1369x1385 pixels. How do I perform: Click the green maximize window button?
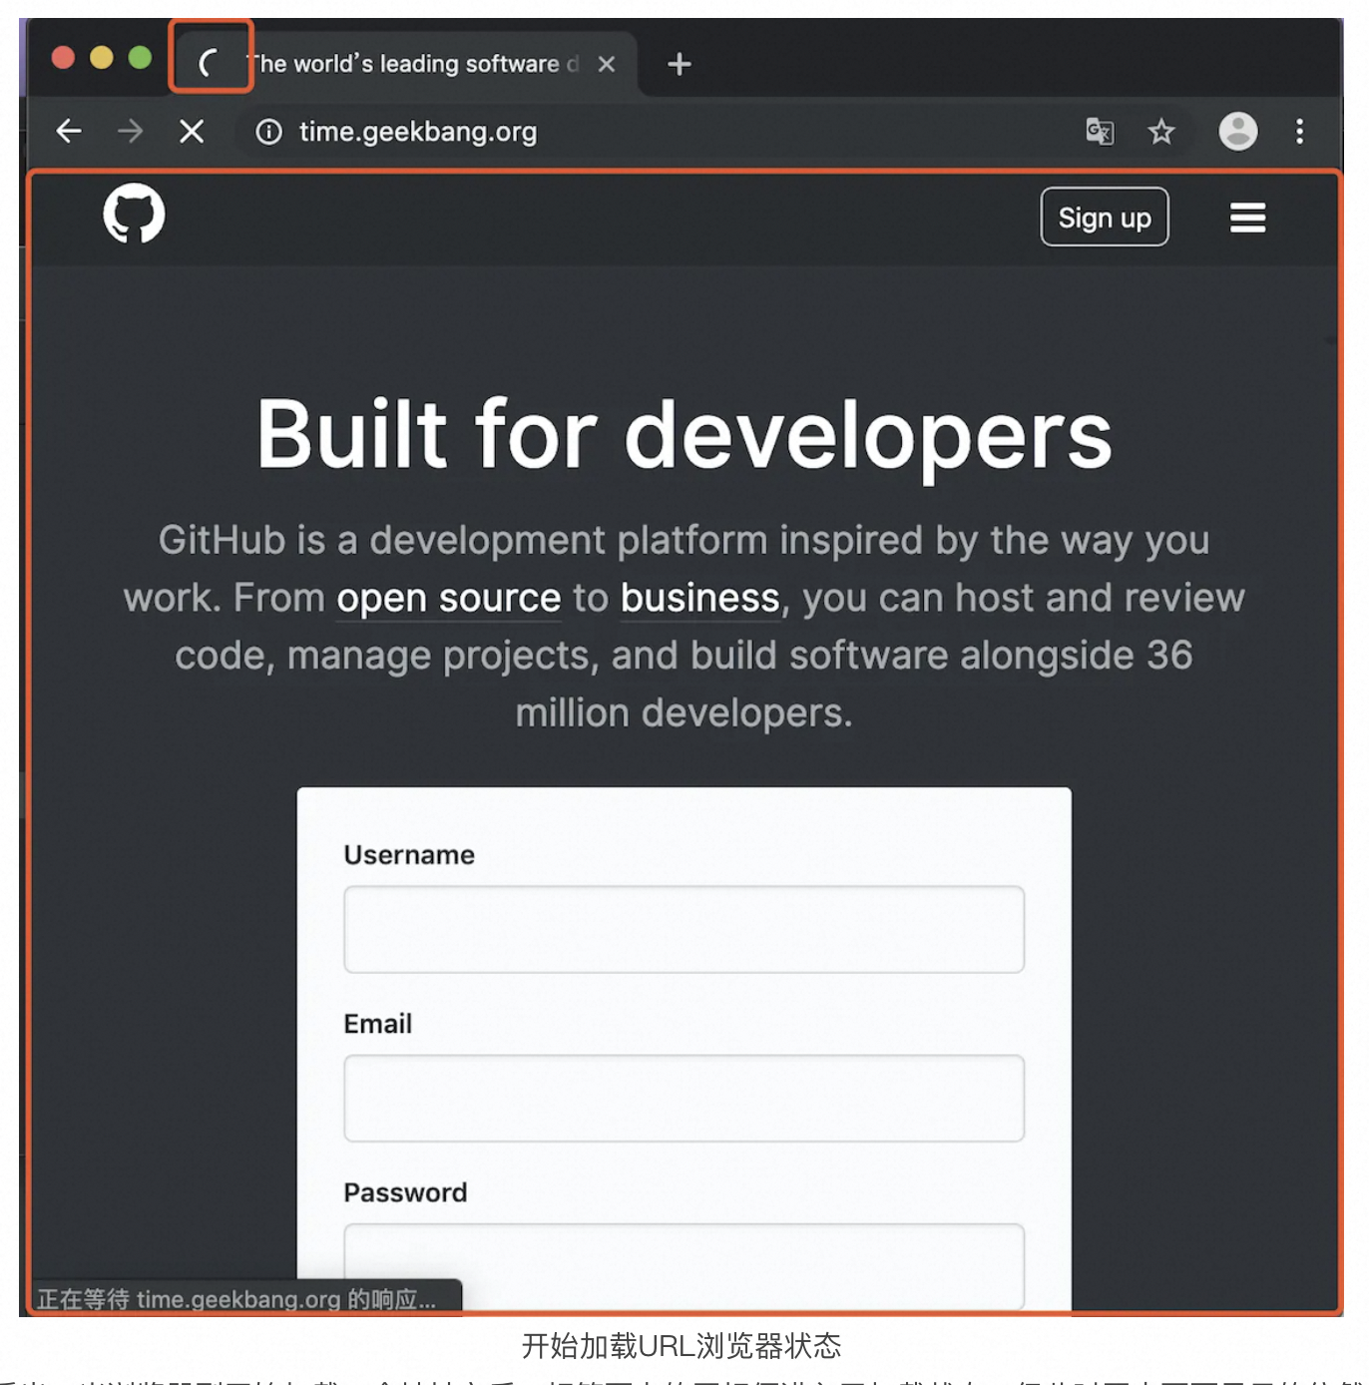pos(141,57)
